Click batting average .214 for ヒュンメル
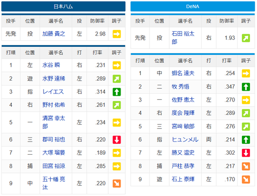Image resolution: width=257 pixels, height=196 pixels. click(x=230, y=140)
